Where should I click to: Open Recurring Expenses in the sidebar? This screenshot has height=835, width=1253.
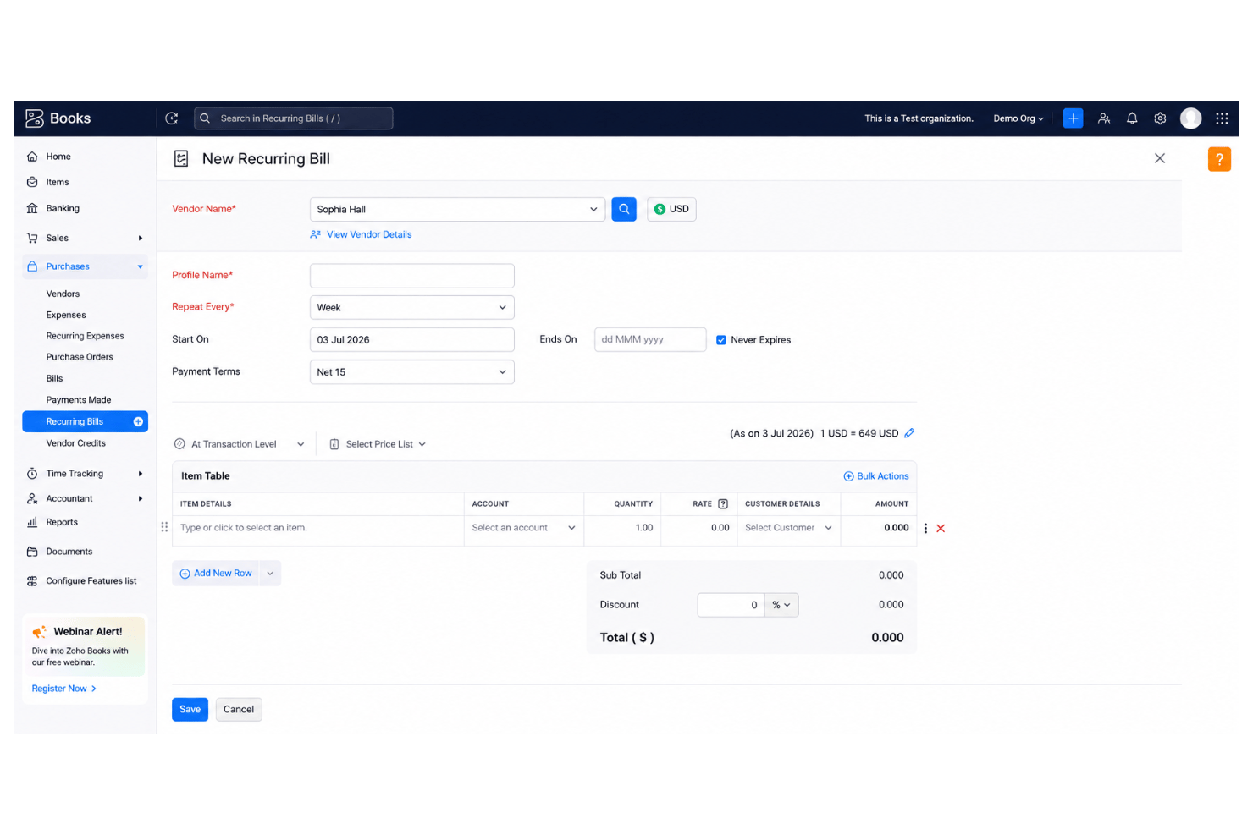coord(85,336)
